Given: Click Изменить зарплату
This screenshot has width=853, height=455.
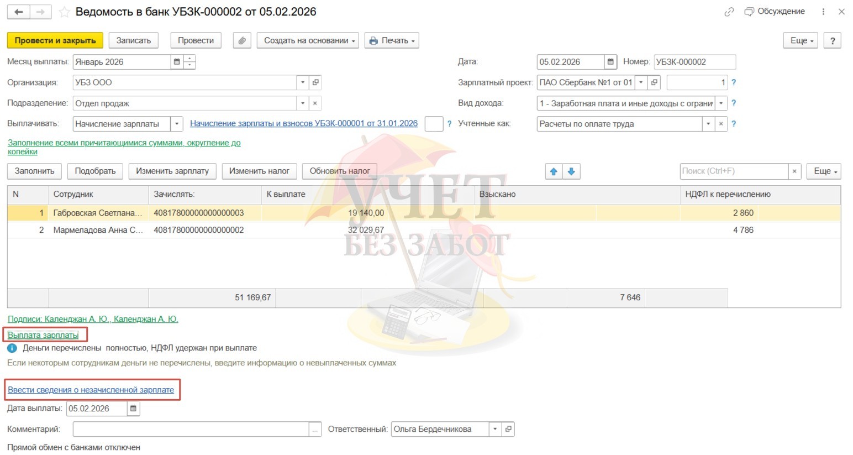Looking at the screenshot, I should click(x=172, y=171).
